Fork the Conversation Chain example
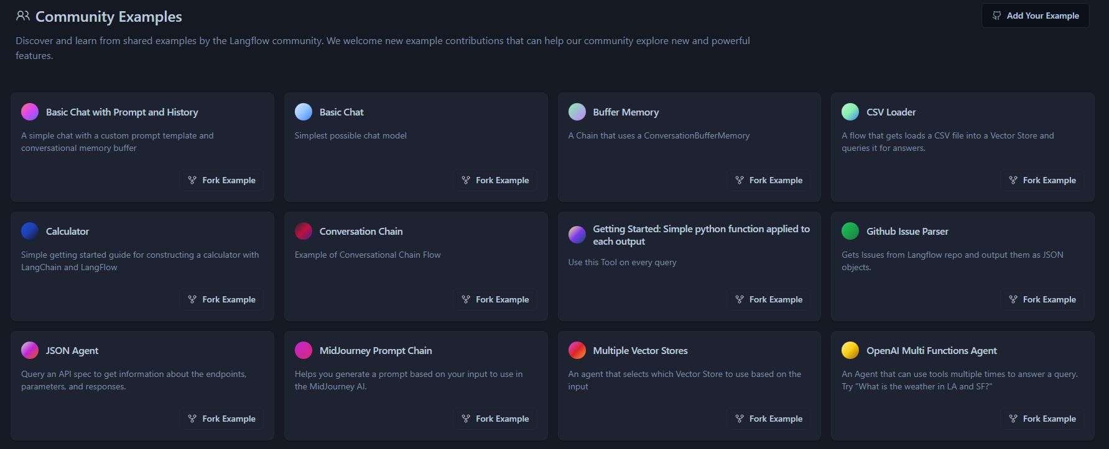Viewport: 1109px width, 449px height. click(495, 299)
